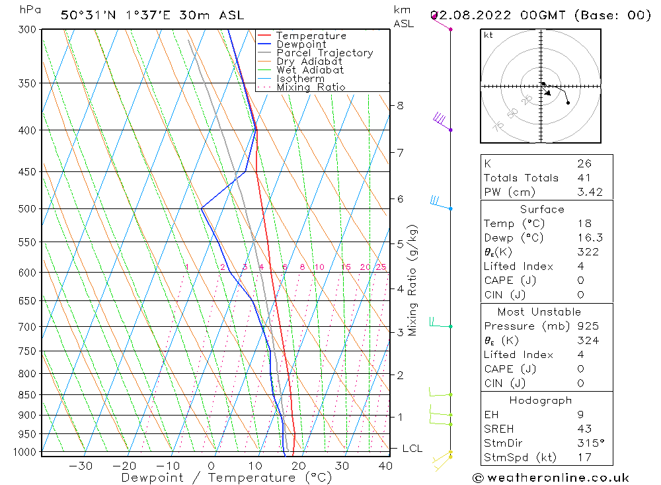
Task: Click the '5' km altitude label
Action: pyautogui.click(x=400, y=244)
